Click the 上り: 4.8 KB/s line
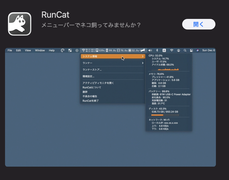 pyautogui.click(x=160, y=126)
